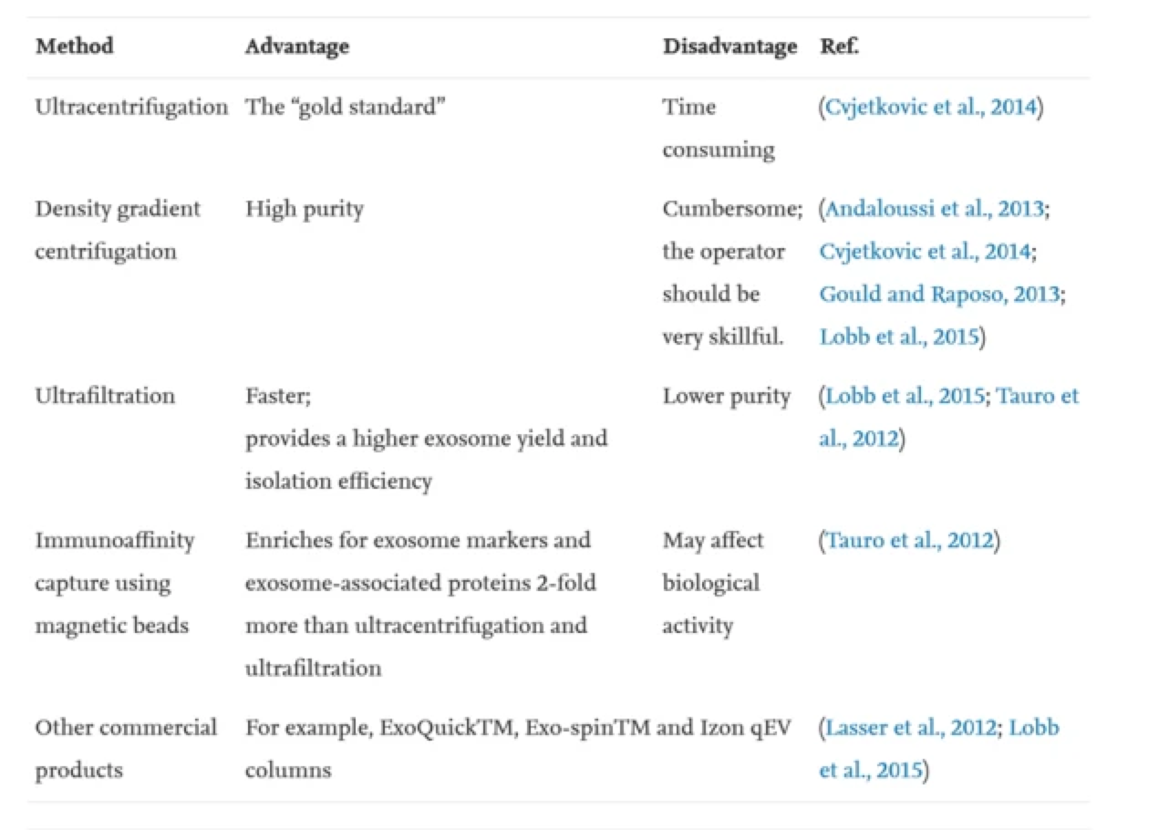Click Lobb 2015 link in Density gradient row
The height and width of the screenshot is (830, 1169).
click(898, 337)
